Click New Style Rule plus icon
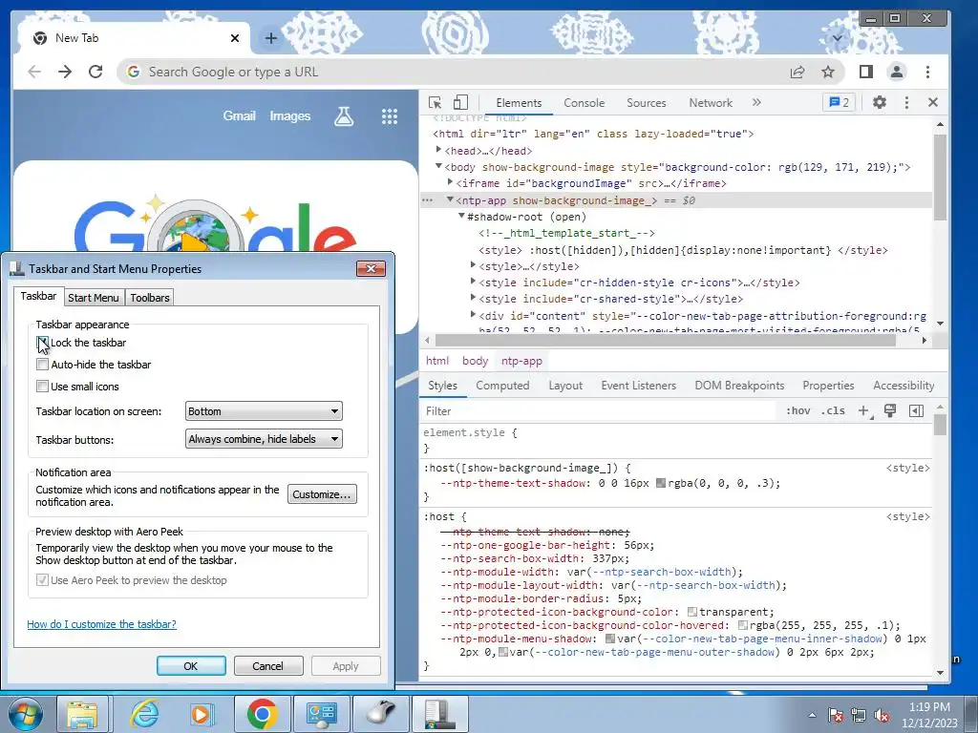Image resolution: width=978 pixels, height=733 pixels. pyautogui.click(x=865, y=410)
